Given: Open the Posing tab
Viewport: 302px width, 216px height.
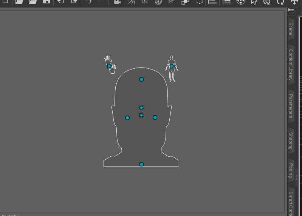Looking at the screenshot, I should click(x=291, y=170).
